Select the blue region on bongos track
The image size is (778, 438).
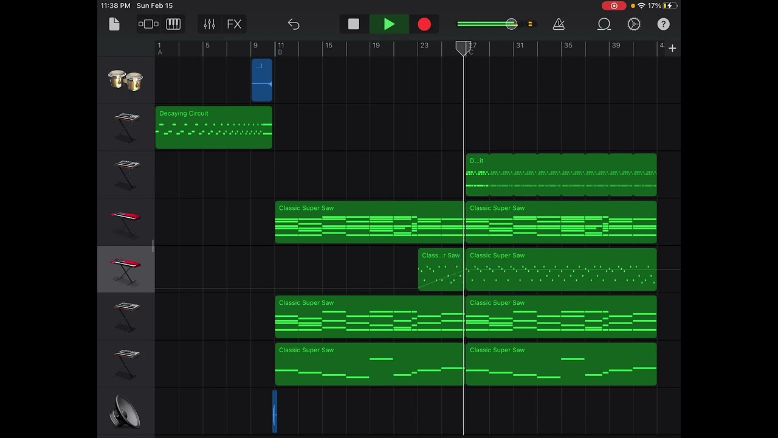pos(262,80)
